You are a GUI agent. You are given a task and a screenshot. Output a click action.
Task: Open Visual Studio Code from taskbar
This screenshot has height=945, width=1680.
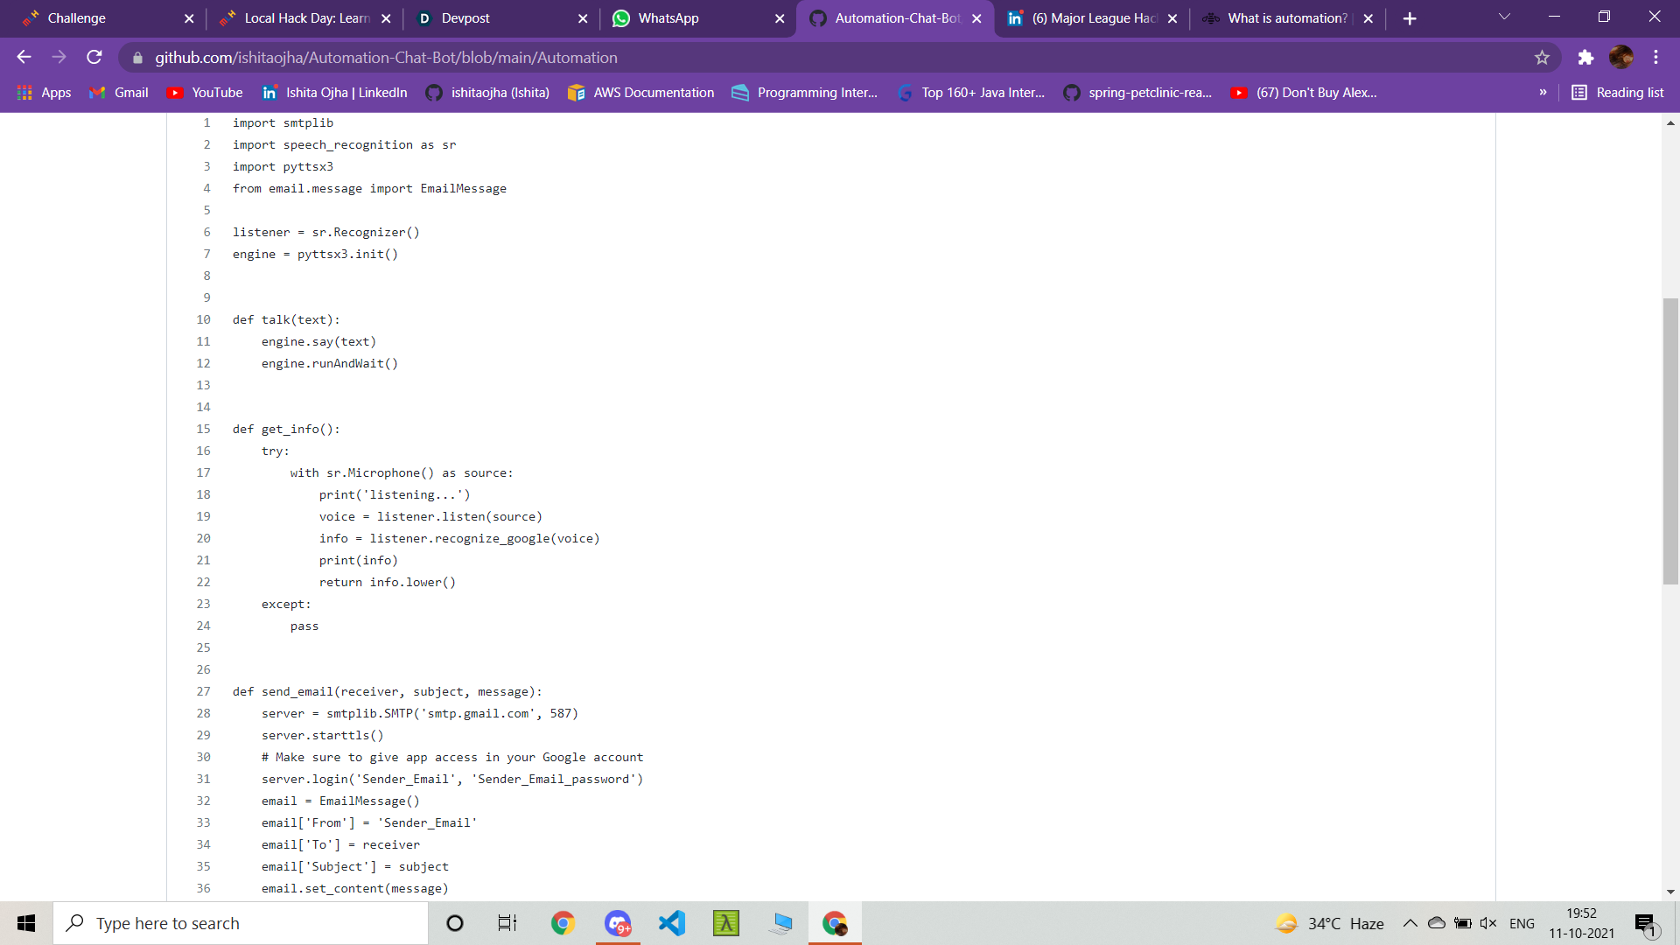pyautogui.click(x=672, y=923)
